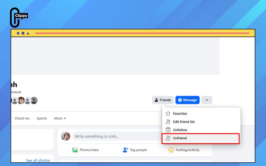The image size is (266, 166).
Task: Click the Clippy paperclip logo
Action: tap(18, 18)
